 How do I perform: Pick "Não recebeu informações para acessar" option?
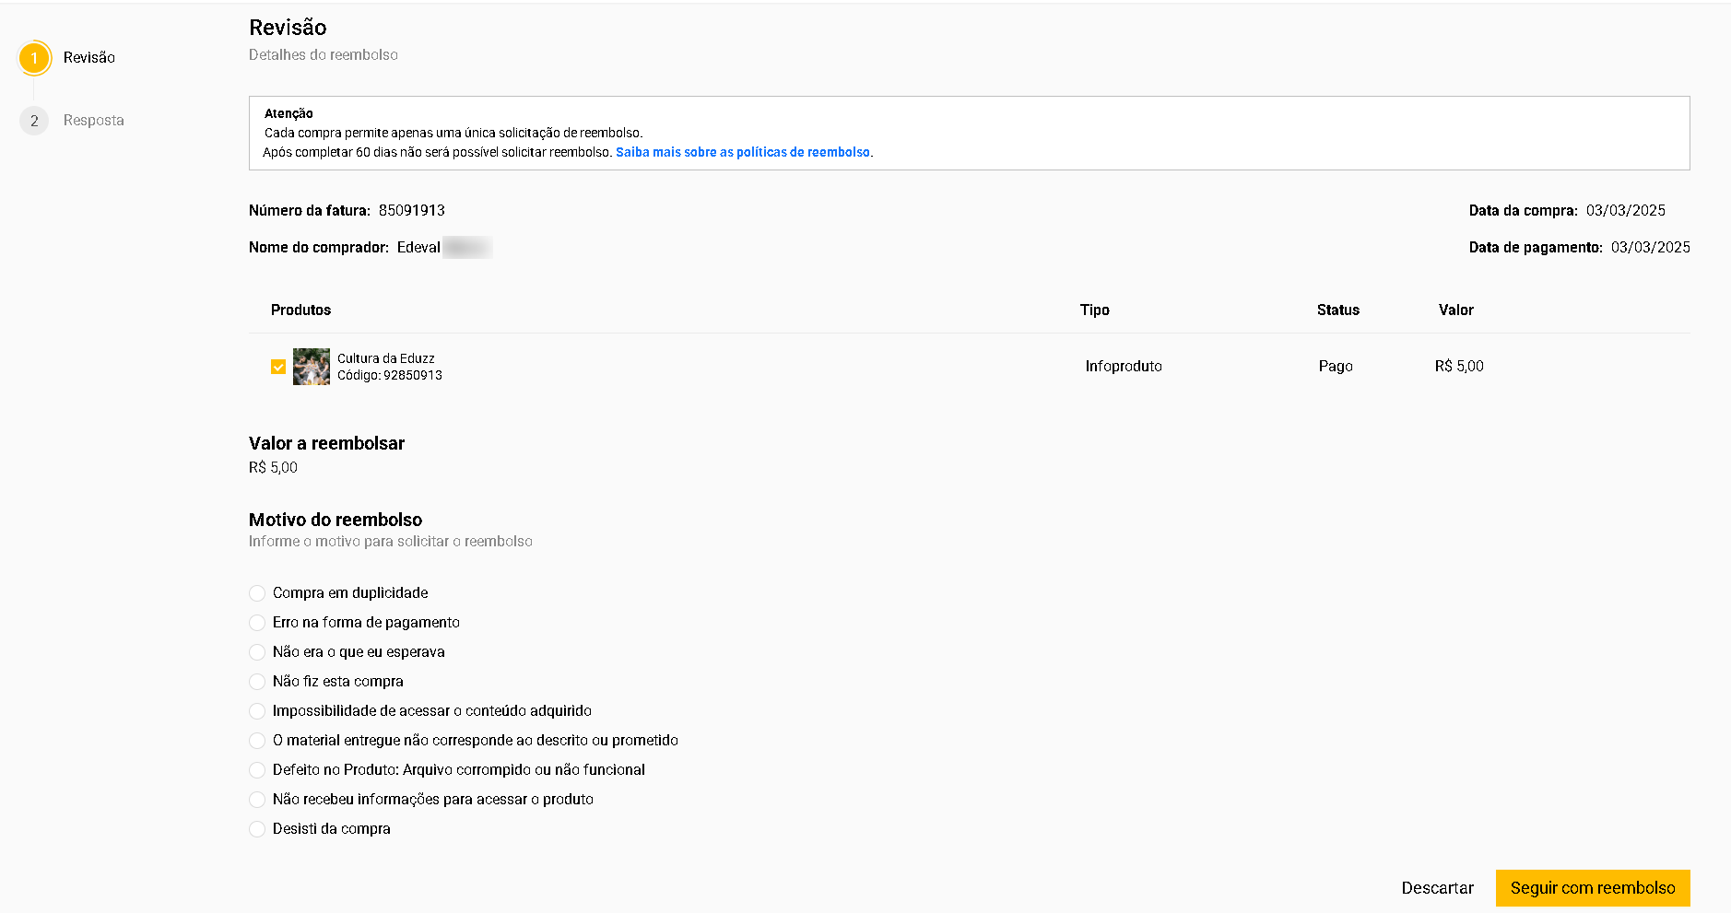(257, 800)
